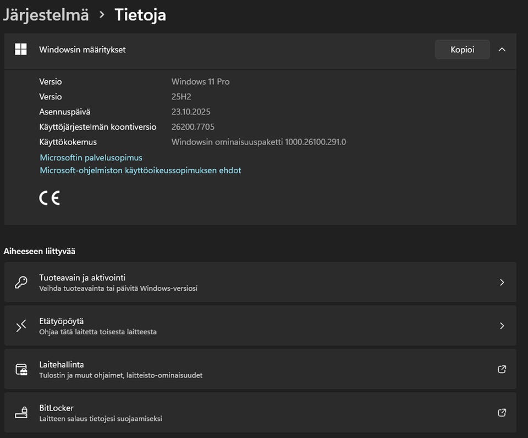Open the Etätyöpöytä chevron arrow

point(502,326)
